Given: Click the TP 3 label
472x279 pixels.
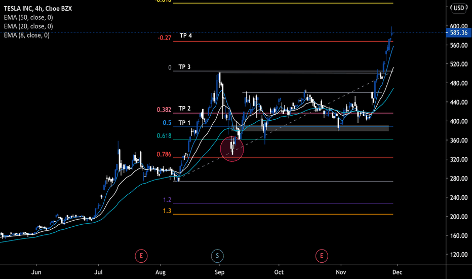Looking at the screenshot, I should (184, 67).
